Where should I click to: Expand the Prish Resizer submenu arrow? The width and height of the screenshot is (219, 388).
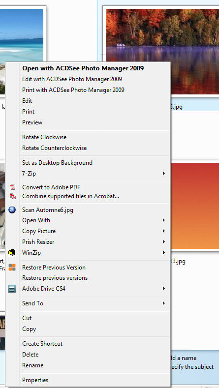[164, 242]
